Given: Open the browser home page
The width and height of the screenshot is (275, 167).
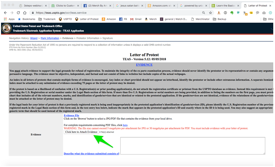Looking at the screenshot, I should [x=25, y=13].
